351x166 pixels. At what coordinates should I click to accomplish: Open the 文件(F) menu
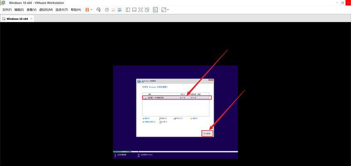[x=7, y=10]
